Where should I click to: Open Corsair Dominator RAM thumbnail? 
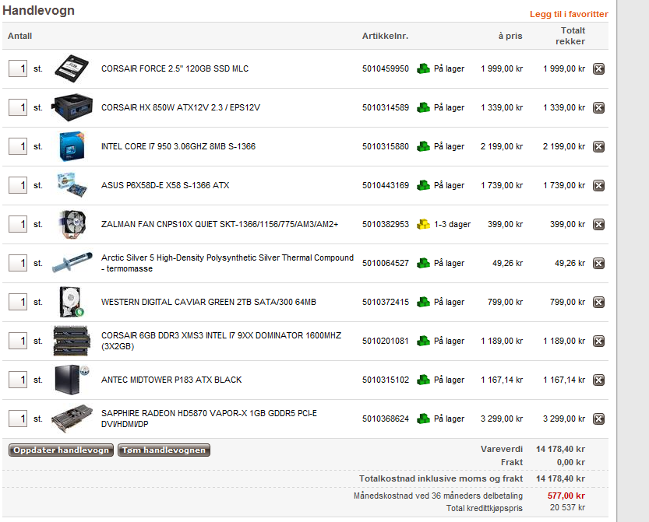coord(72,341)
